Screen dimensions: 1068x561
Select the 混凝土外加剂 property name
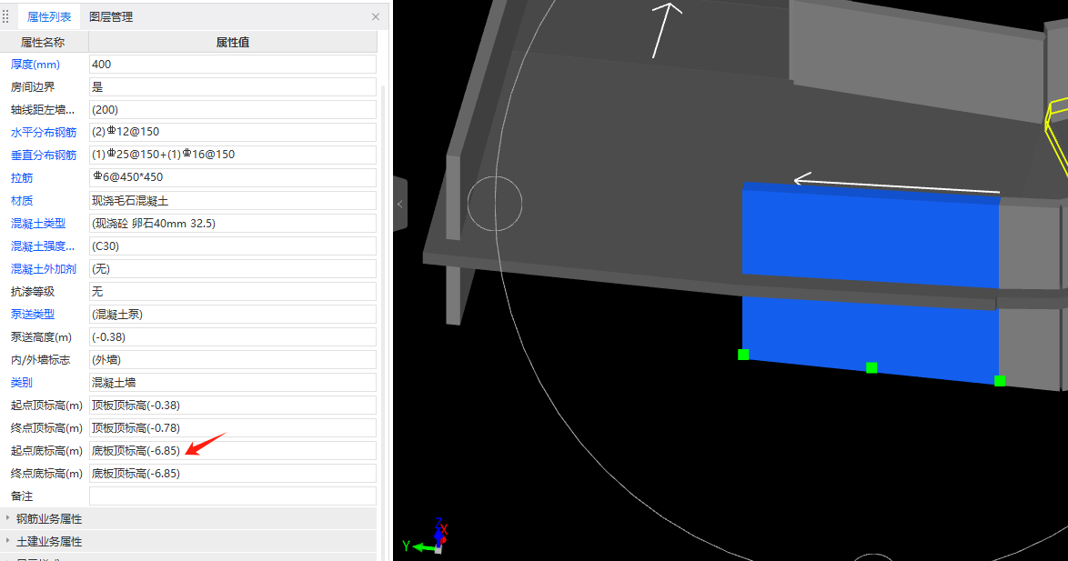coord(44,269)
